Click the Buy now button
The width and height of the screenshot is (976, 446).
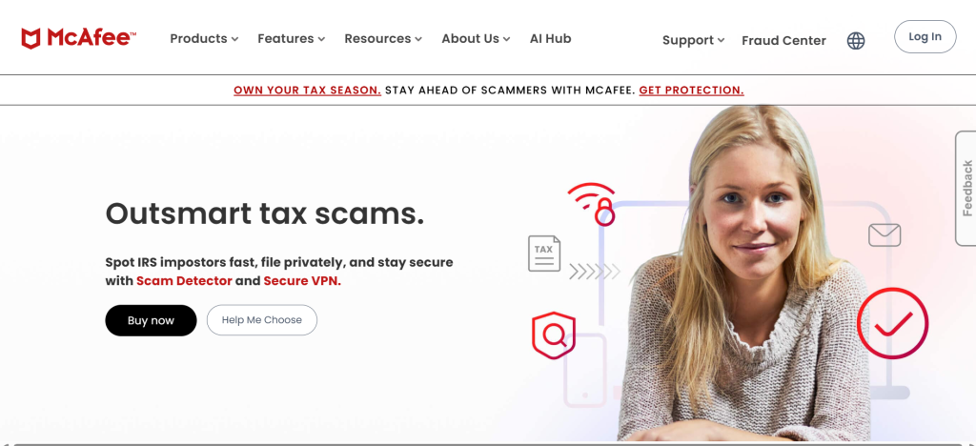pos(151,320)
